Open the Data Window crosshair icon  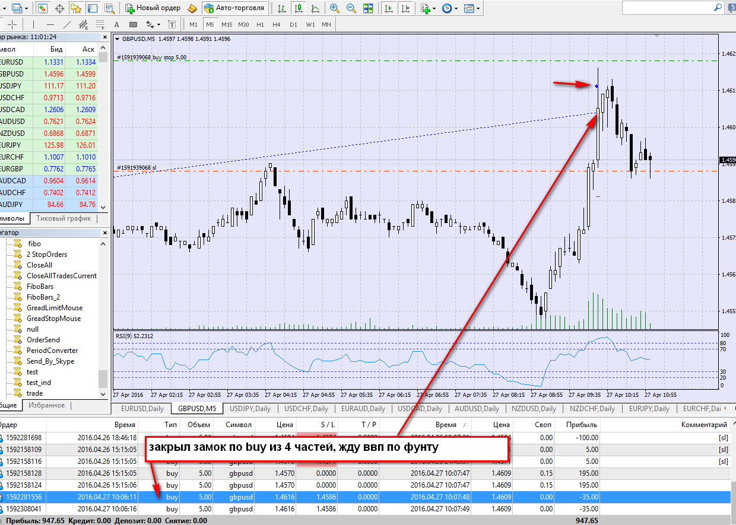(x=59, y=8)
